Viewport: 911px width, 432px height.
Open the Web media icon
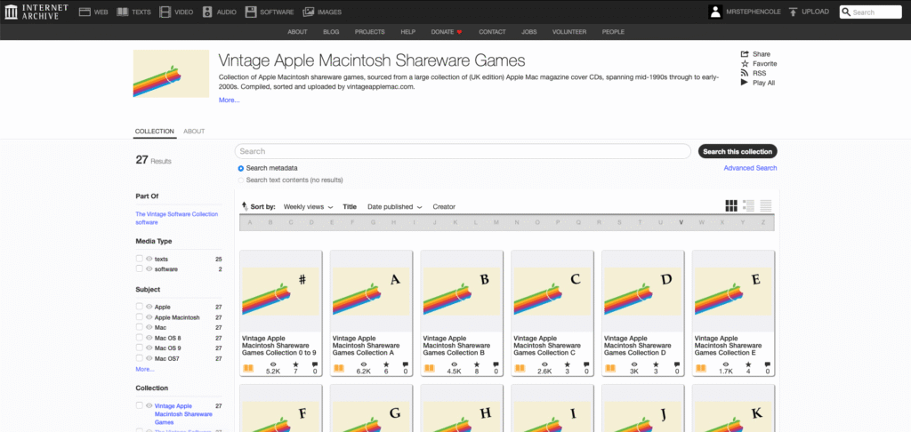tap(85, 12)
